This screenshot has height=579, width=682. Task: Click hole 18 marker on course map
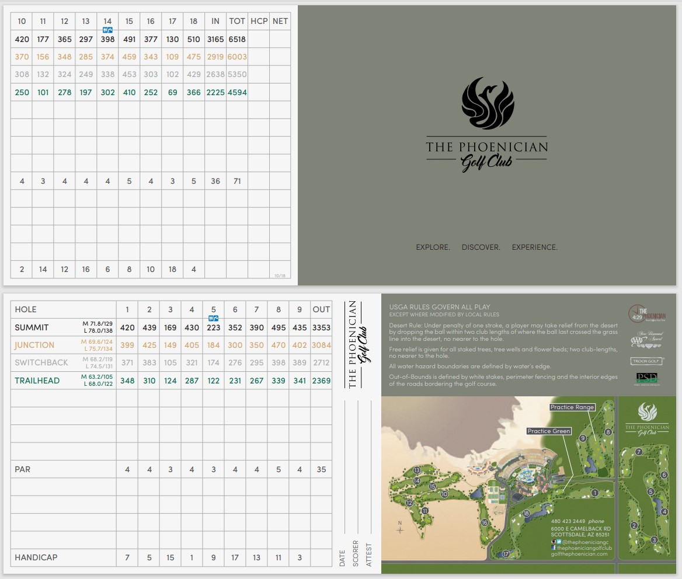click(526, 514)
